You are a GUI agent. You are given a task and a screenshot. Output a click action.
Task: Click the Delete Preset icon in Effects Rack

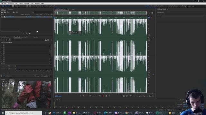[x=48, y=40]
